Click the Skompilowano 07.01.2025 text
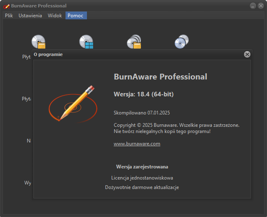Viewport: 267px width, 217px height. (x=142, y=113)
